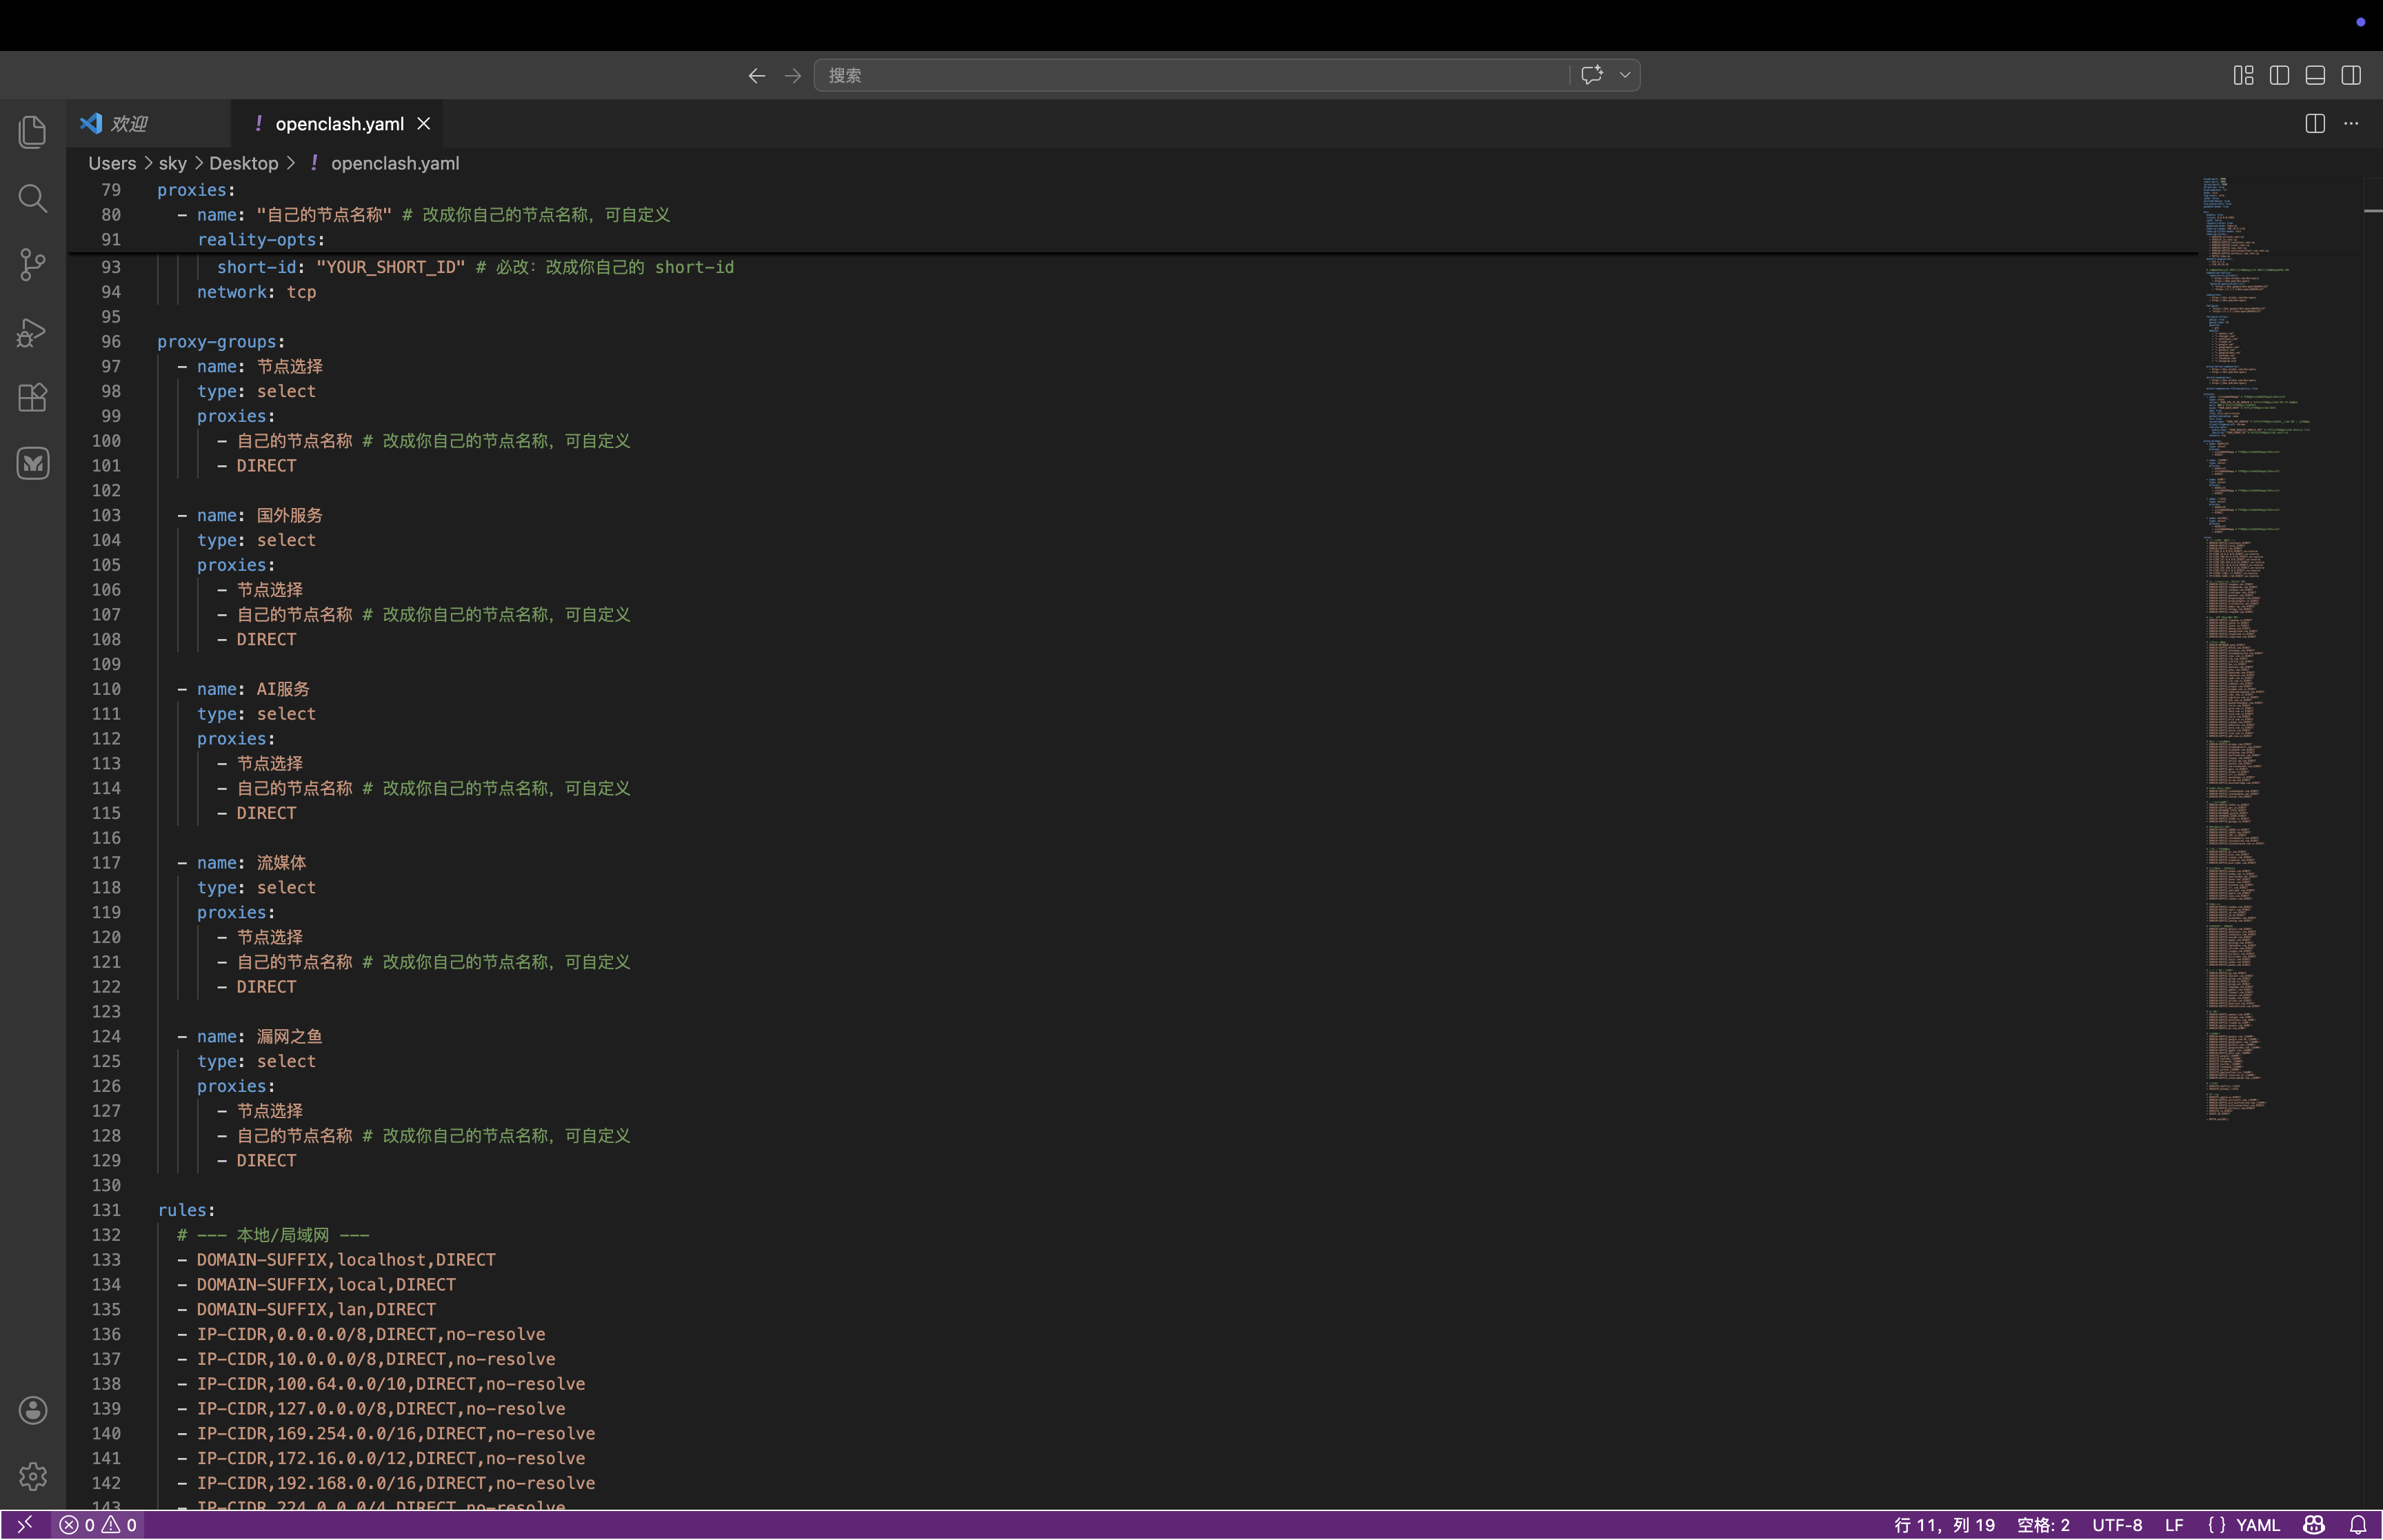Click errors and warnings count in status bar
Image resolution: width=2383 pixels, height=1540 pixels.
point(98,1525)
